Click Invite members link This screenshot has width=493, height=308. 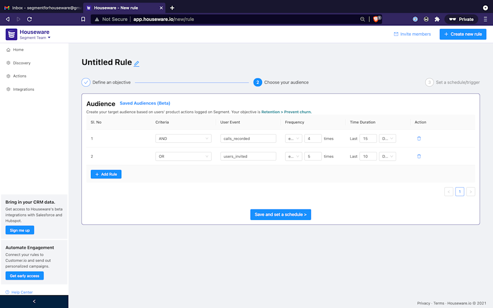click(412, 34)
